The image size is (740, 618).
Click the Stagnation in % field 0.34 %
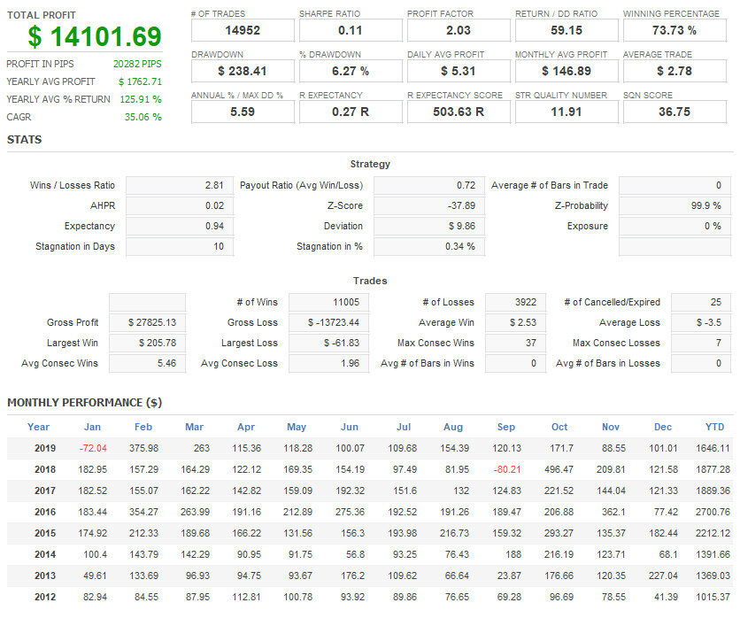pyautogui.click(x=429, y=246)
